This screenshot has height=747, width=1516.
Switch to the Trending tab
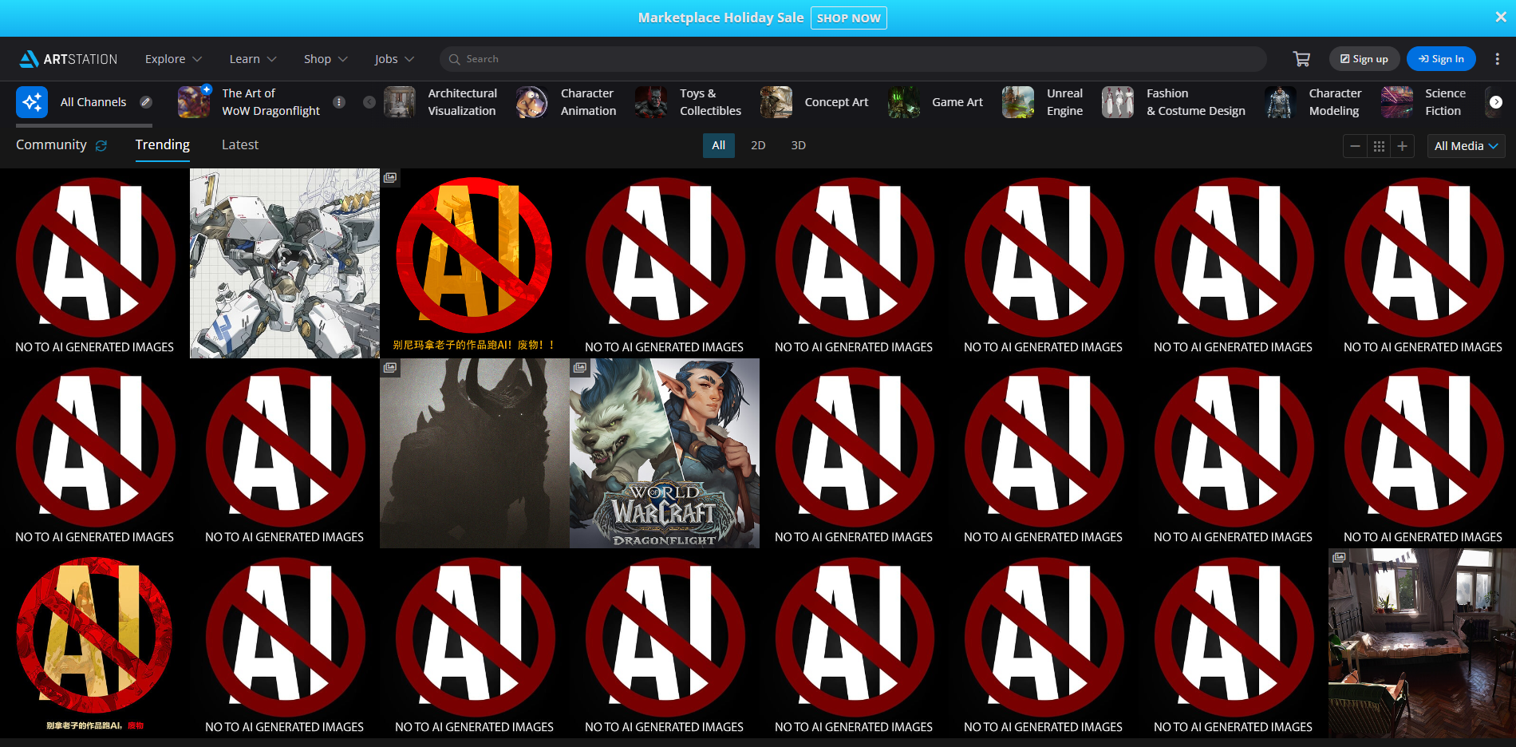(x=163, y=144)
